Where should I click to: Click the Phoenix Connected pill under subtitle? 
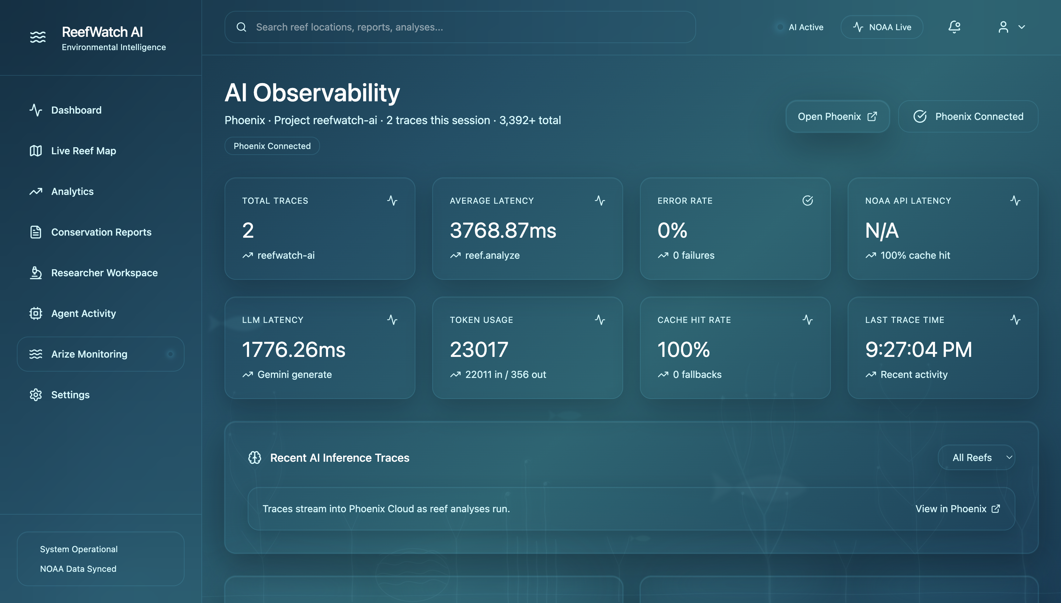(x=272, y=146)
